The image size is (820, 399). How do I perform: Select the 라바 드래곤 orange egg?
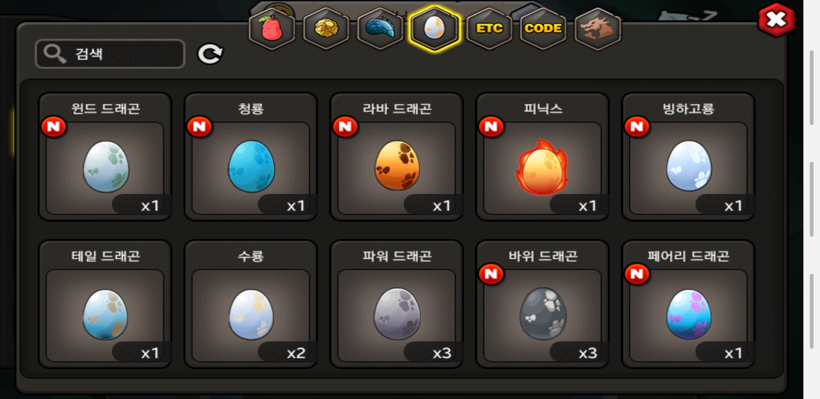397,157
